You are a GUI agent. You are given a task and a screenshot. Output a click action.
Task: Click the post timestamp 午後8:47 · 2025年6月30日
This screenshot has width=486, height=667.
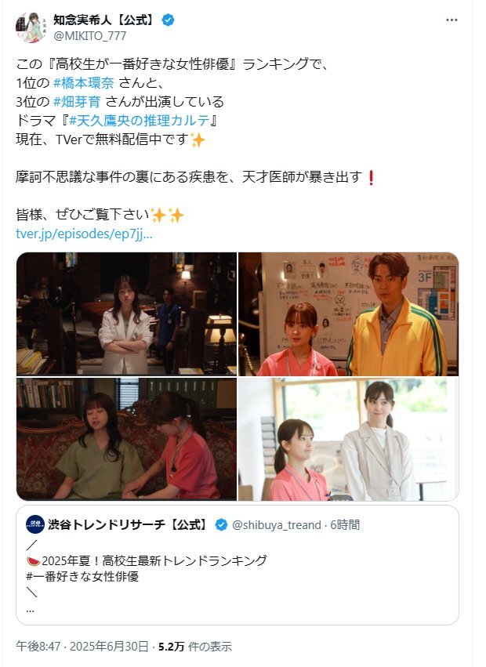point(82,647)
